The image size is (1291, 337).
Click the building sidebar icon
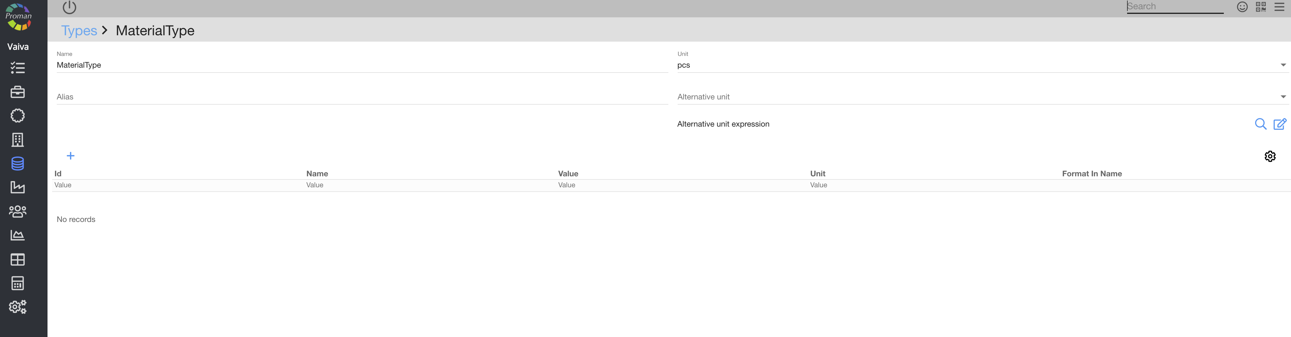pos(18,140)
